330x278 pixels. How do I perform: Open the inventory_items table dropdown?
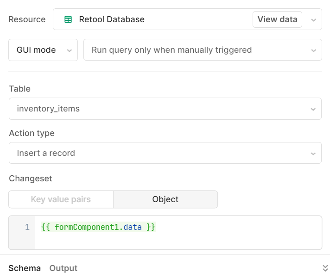pyautogui.click(x=165, y=109)
